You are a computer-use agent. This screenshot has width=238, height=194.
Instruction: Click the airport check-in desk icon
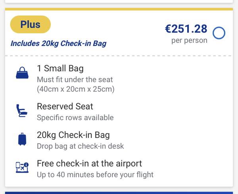22,168
